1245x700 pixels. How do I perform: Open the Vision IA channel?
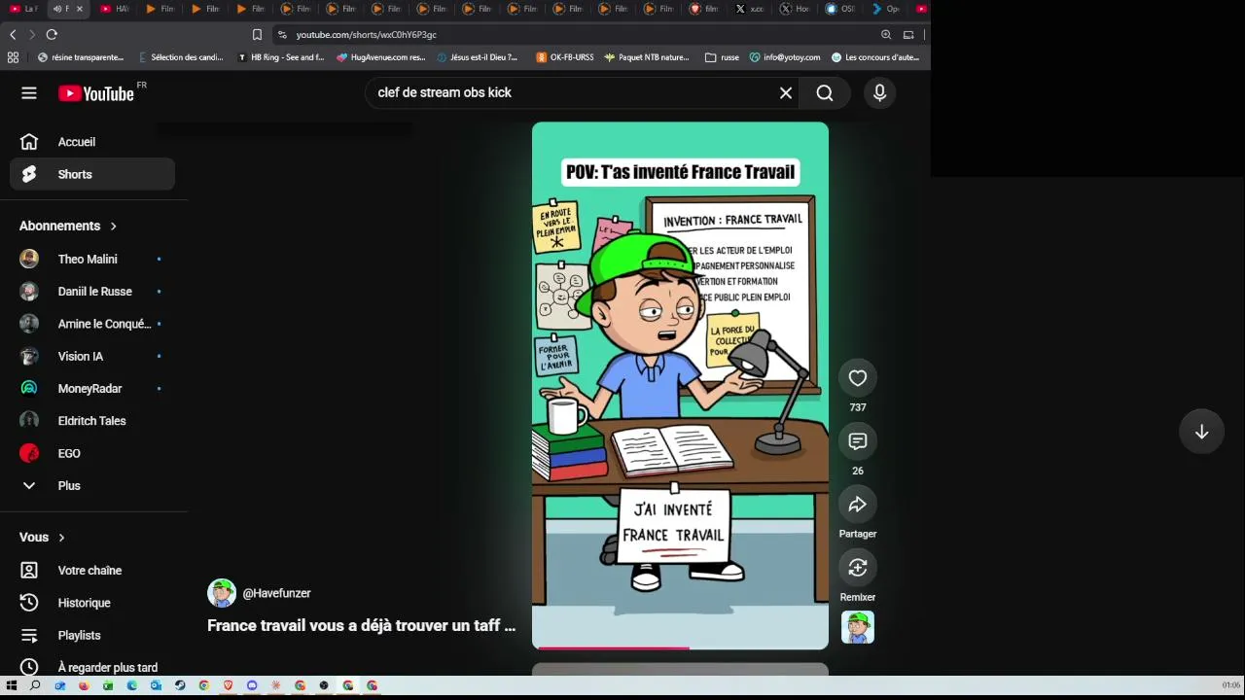point(92,357)
